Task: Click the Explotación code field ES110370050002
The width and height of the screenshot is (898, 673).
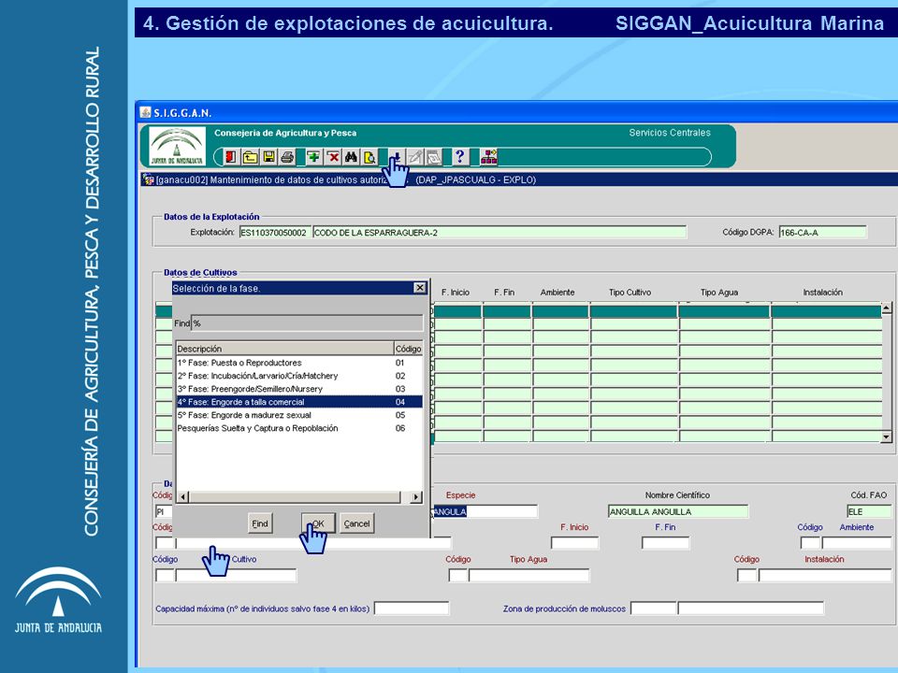Action: [275, 233]
